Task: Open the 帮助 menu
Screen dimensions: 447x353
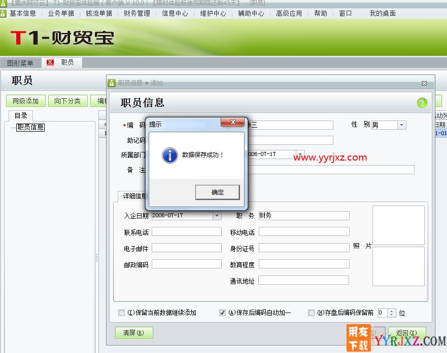Action: pos(321,13)
